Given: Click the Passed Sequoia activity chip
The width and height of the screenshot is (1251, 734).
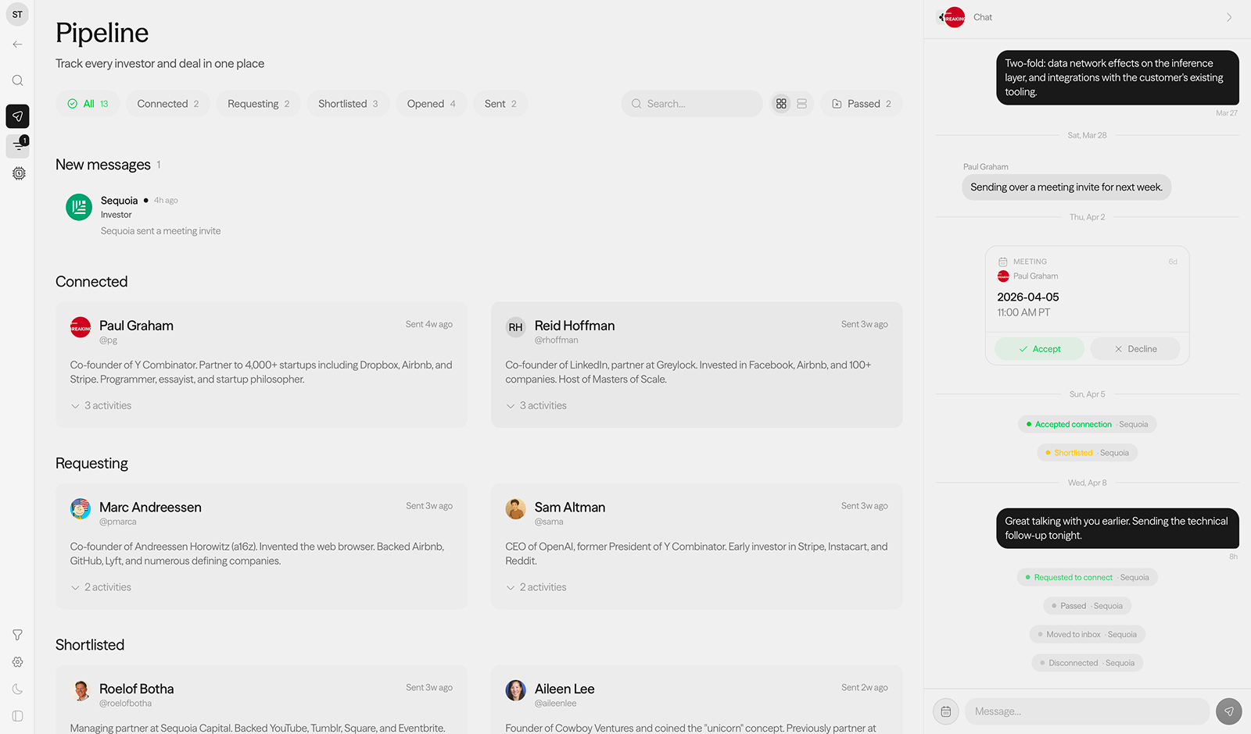Looking at the screenshot, I should coord(1088,606).
